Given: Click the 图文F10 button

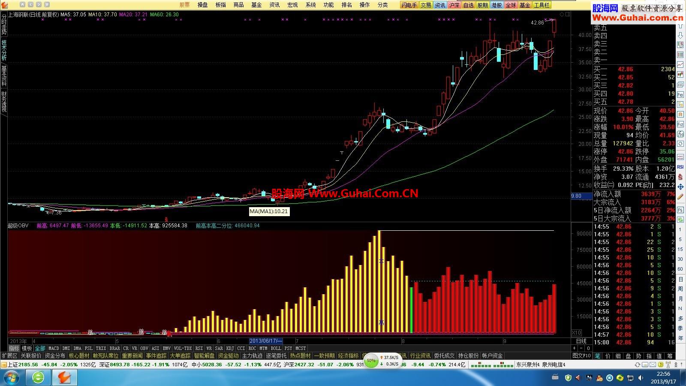Looking at the screenshot, I should coord(581,356).
